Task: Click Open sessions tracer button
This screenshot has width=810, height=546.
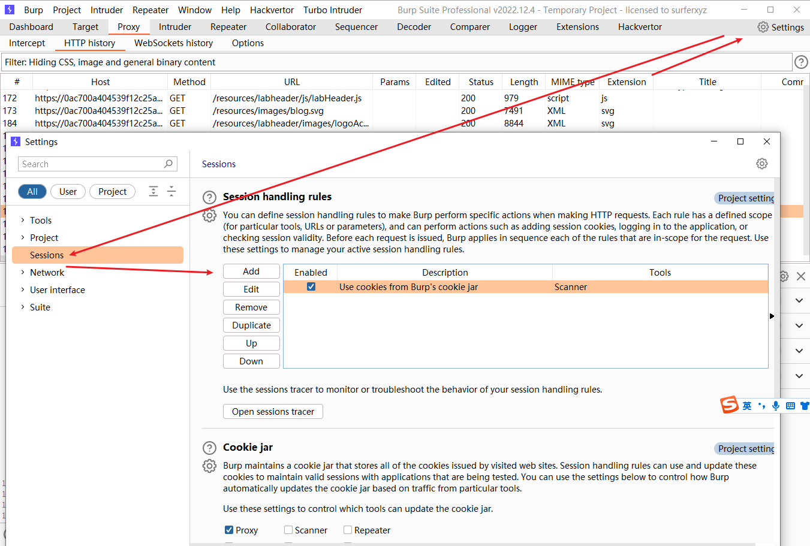Action: pyautogui.click(x=273, y=411)
